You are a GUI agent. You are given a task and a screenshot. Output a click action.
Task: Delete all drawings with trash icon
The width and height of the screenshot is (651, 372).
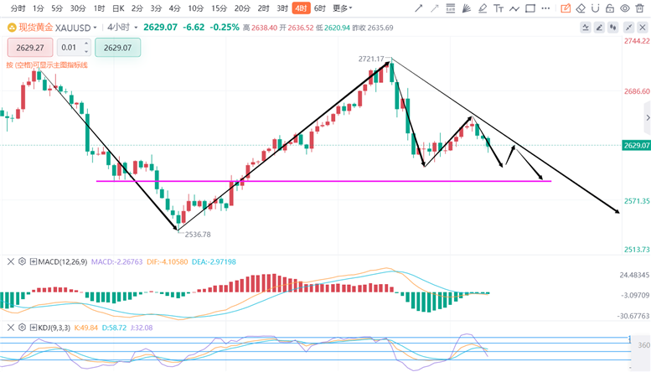tap(640, 8)
